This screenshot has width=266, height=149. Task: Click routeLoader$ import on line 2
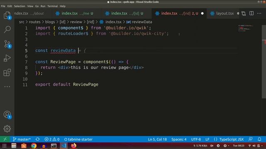[73, 34]
